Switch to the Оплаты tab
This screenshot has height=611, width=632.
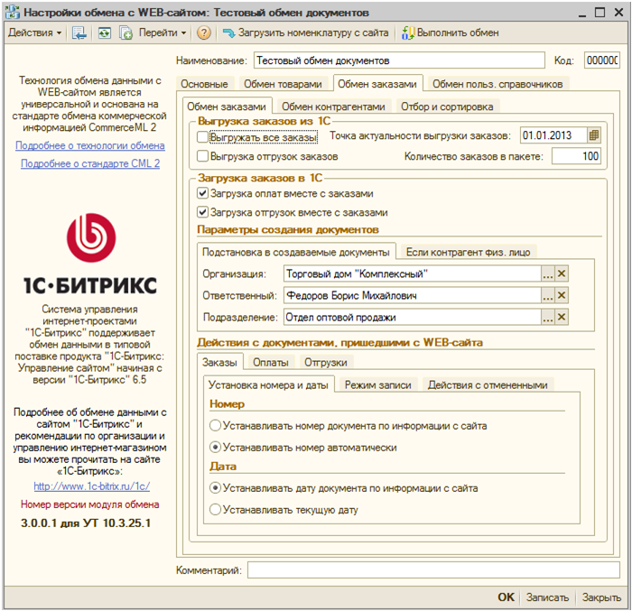pos(271,362)
